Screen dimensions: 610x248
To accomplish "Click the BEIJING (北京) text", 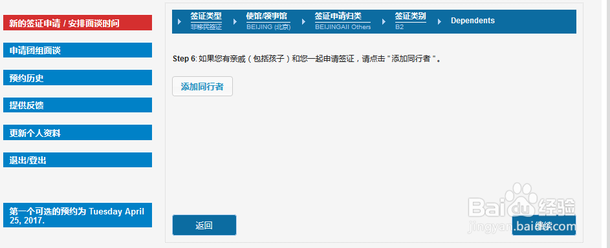I will (268, 27).
